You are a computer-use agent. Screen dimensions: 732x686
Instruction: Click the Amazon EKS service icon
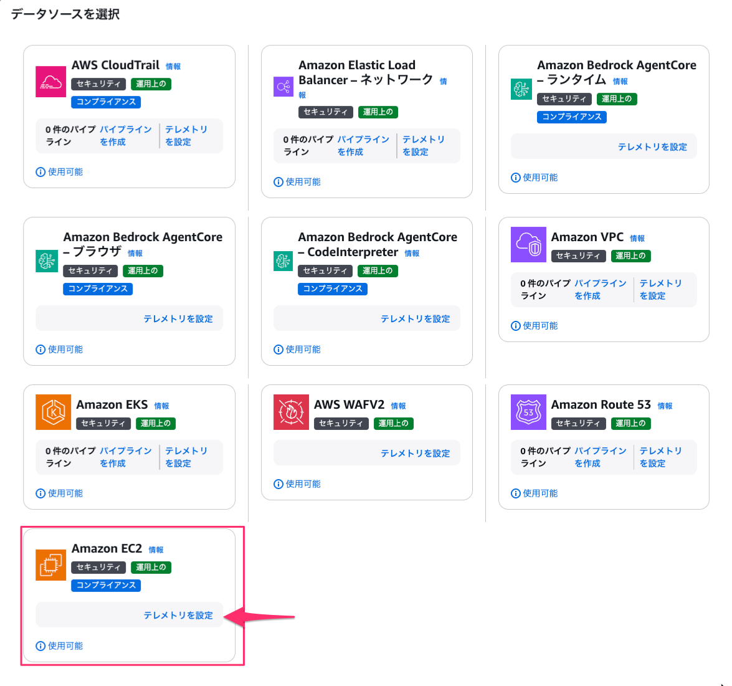click(53, 412)
